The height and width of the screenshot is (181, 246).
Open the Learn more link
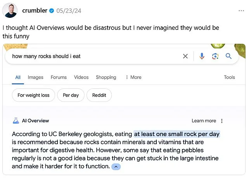tap(204, 121)
